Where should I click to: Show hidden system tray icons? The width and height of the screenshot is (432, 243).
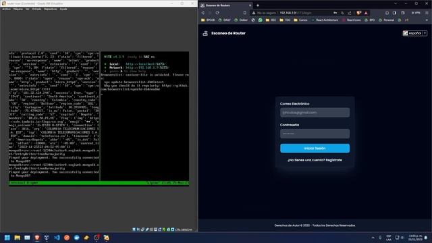(x=373, y=238)
